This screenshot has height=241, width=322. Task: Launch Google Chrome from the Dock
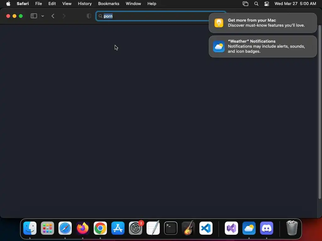pos(100,228)
